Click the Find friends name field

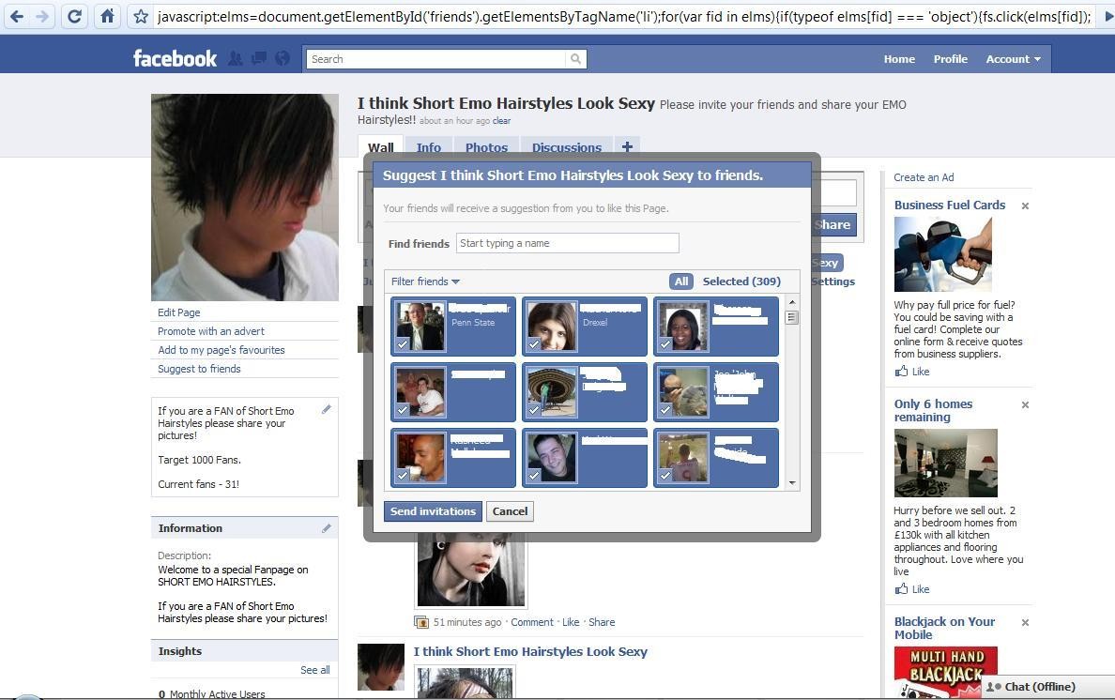click(567, 243)
